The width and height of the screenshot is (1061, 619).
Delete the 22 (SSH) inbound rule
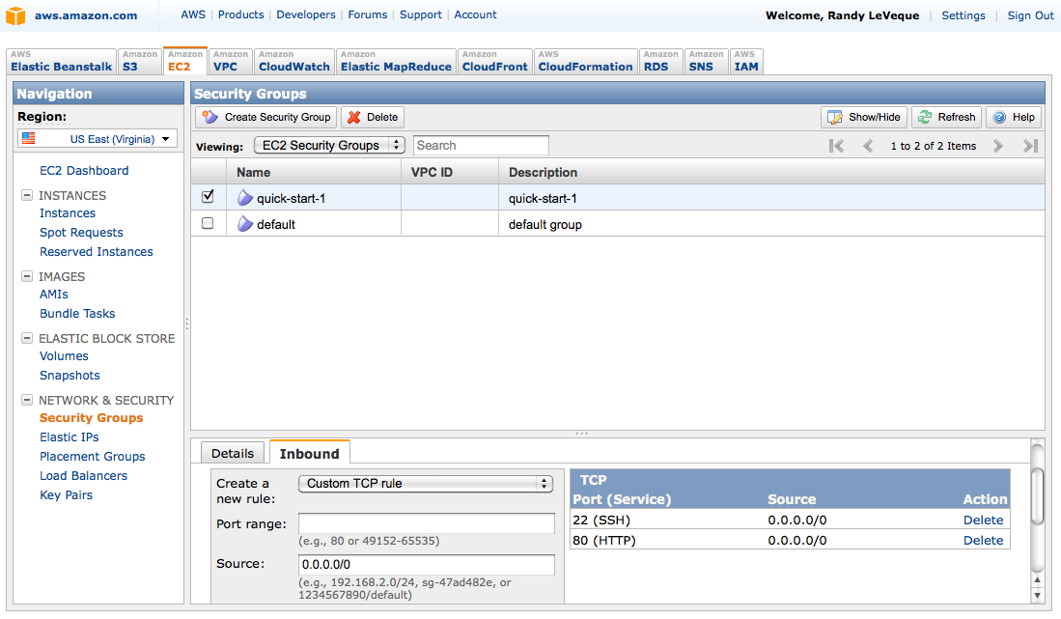click(983, 520)
